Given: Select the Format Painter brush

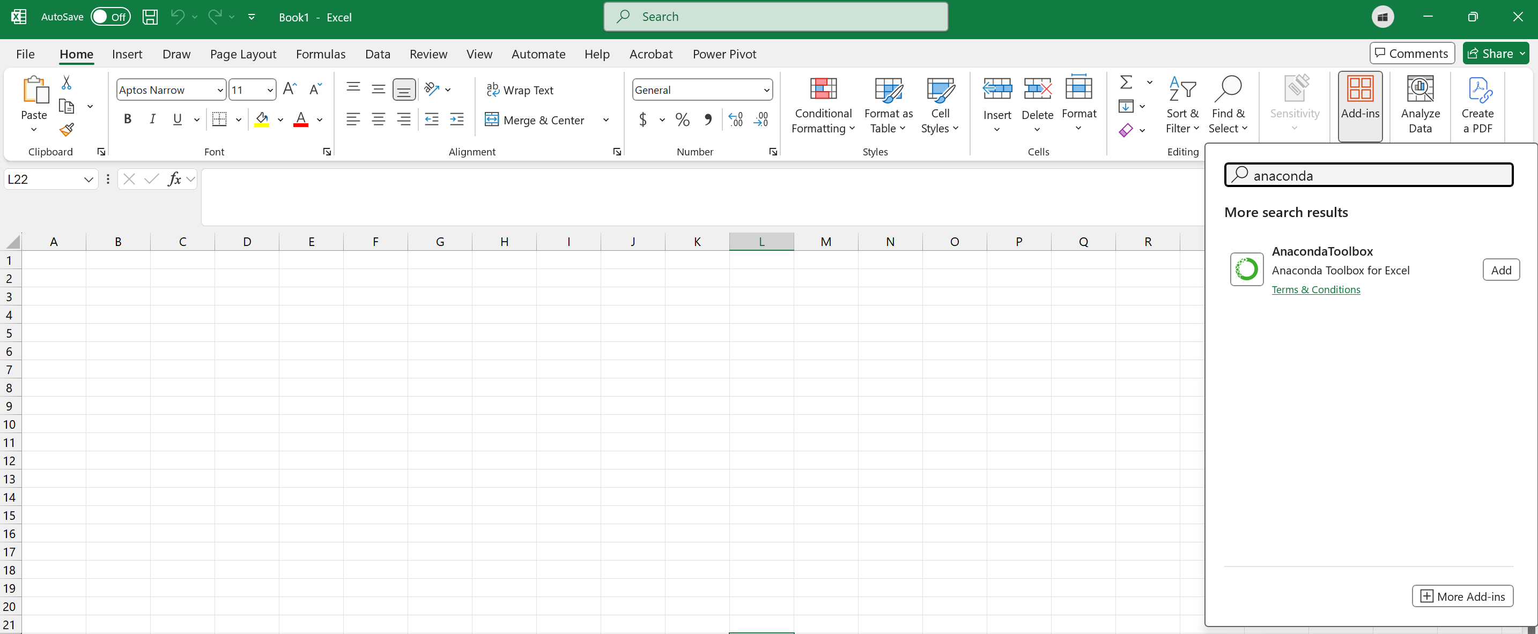Looking at the screenshot, I should point(66,129).
